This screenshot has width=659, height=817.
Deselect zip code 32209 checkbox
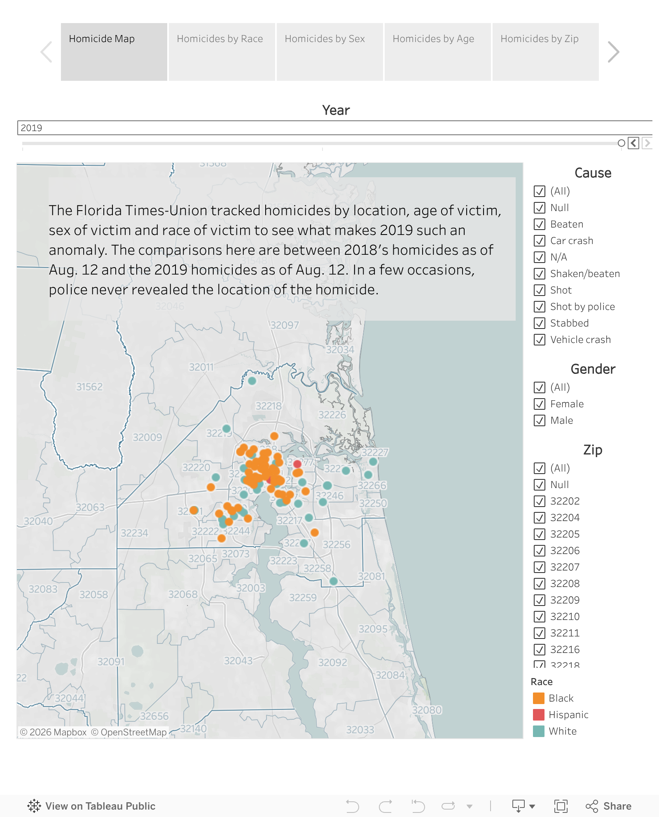[x=540, y=600]
